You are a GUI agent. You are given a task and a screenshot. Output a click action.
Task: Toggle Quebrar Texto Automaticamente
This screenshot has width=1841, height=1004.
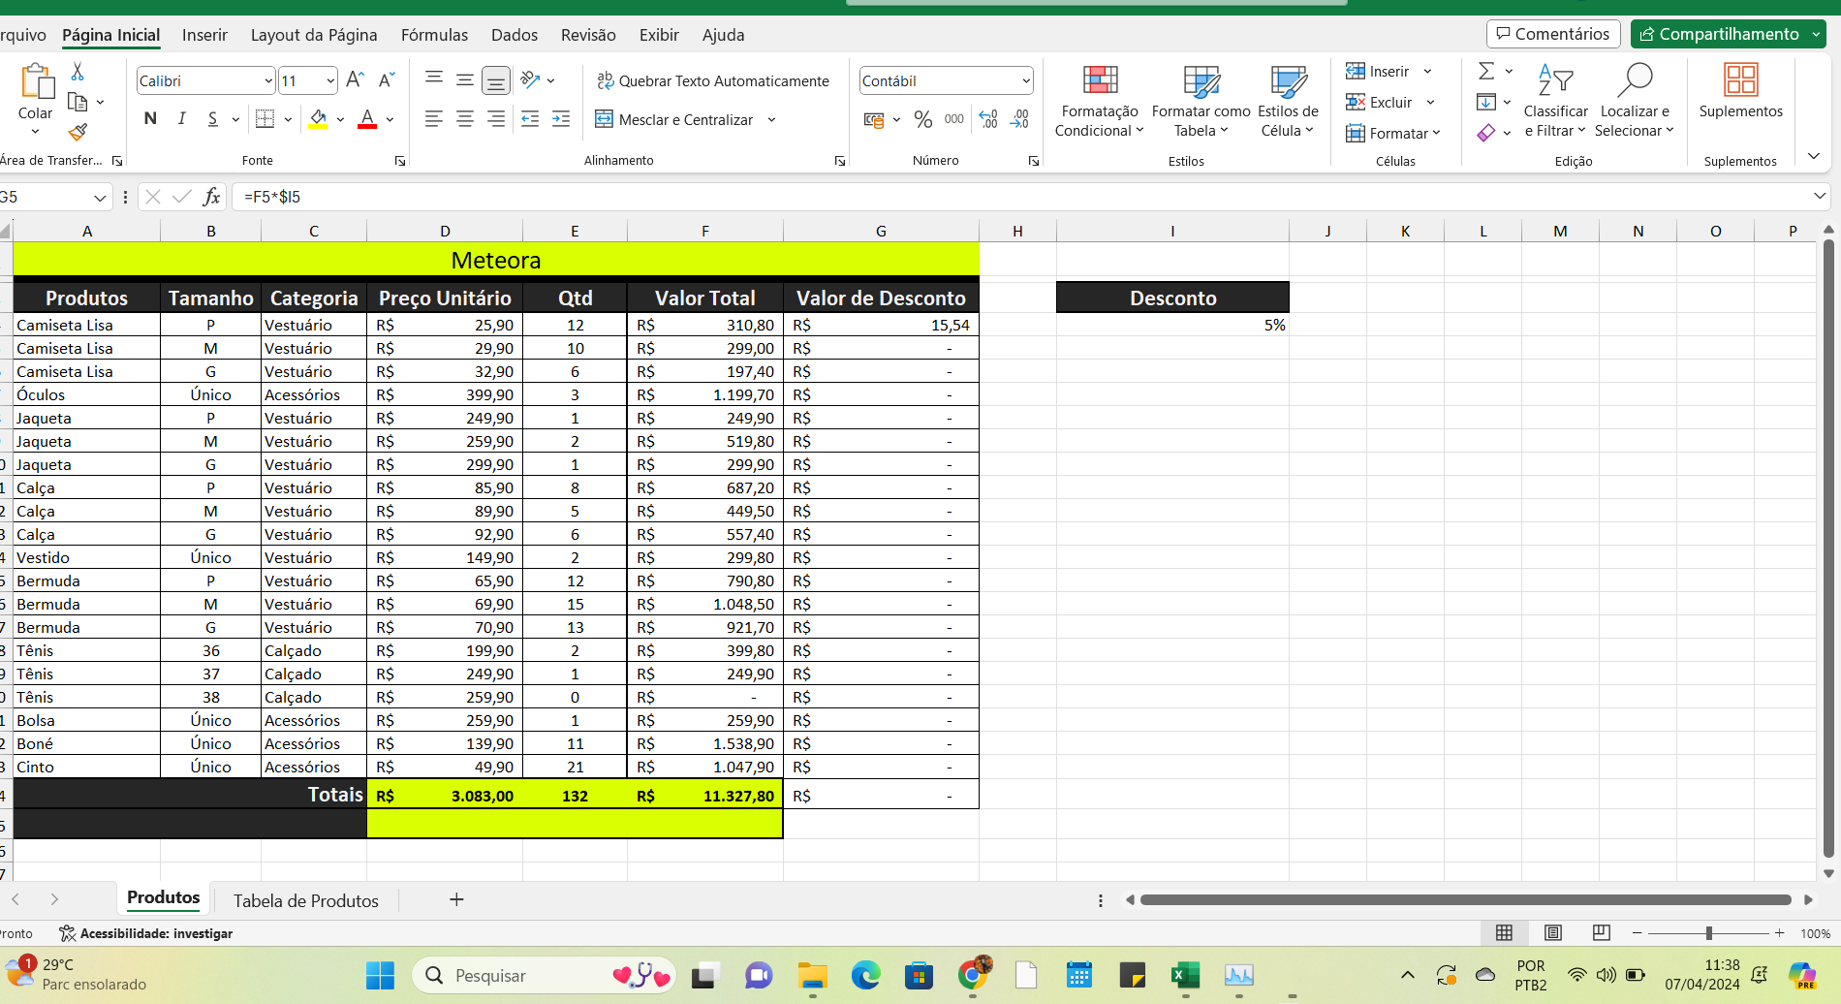click(x=712, y=80)
